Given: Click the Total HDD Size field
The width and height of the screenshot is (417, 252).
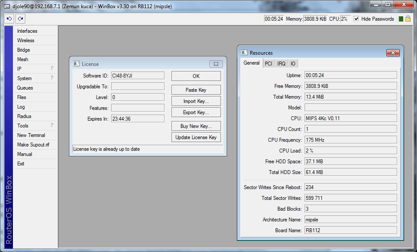Looking at the screenshot, I should tap(351, 172).
